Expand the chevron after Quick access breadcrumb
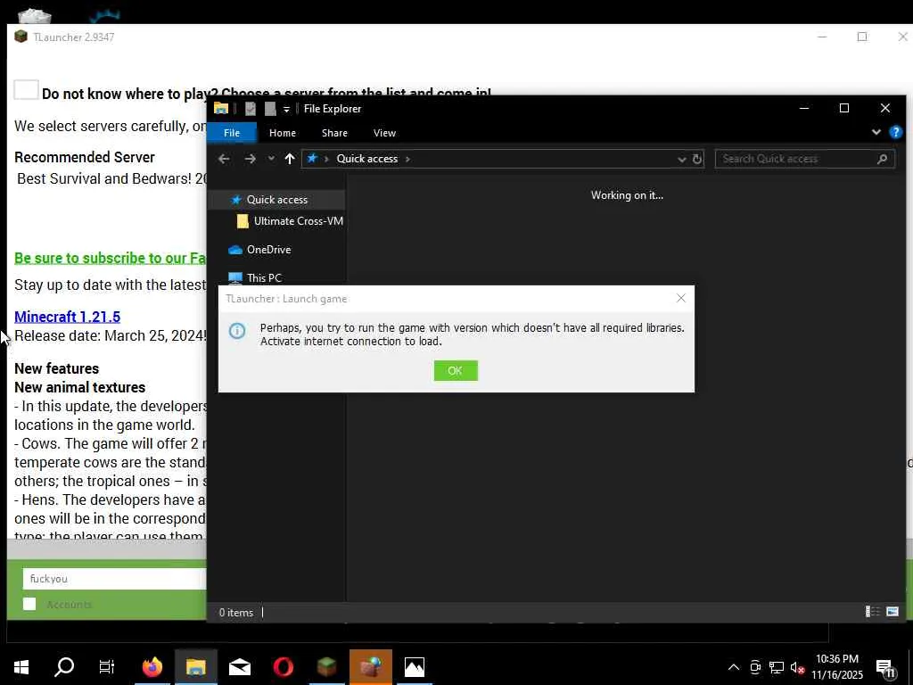The width and height of the screenshot is (913, 685). coord(407,159)
